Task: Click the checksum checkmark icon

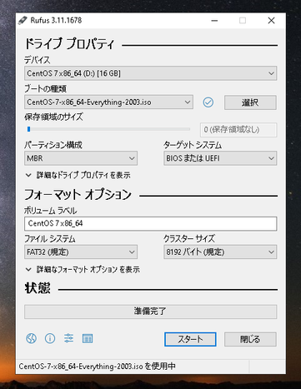Action: pyautogui.click(x=208, y=102)
